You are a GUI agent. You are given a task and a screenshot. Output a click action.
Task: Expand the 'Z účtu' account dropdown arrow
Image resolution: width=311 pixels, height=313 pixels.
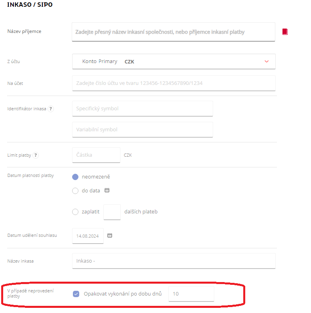(267, 61)
